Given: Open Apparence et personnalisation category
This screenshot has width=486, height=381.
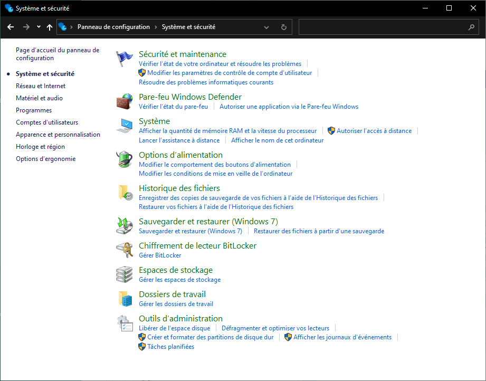Looking at the screenshot, I should (58, 135).
